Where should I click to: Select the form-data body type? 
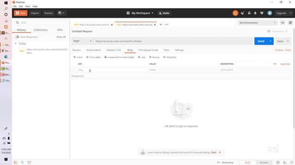[93, 57]
